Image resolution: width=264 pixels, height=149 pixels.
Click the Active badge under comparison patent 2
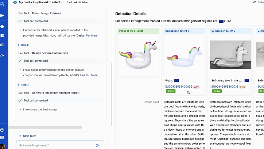point(217,91)
